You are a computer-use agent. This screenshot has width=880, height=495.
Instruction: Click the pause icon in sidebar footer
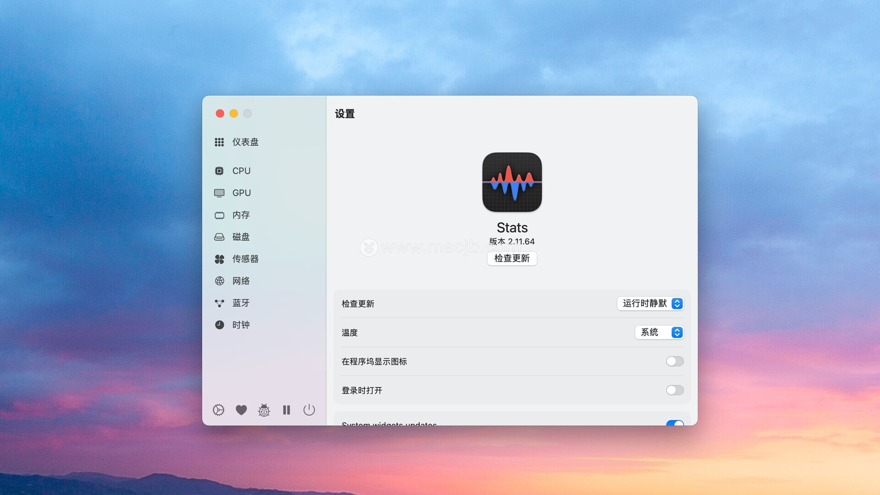click(286, 410)
